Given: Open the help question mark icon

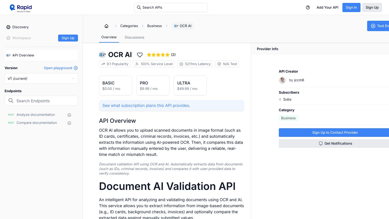Looking at the screenshot, I should [x=308, y=7].
